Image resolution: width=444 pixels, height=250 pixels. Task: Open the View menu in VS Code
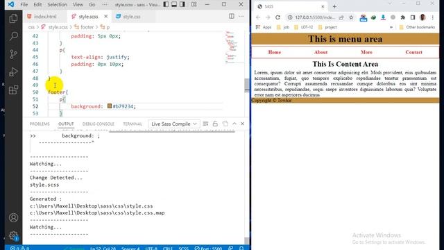78,5
